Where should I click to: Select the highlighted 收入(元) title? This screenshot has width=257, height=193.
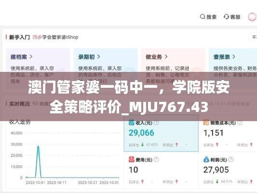[144, 123]
